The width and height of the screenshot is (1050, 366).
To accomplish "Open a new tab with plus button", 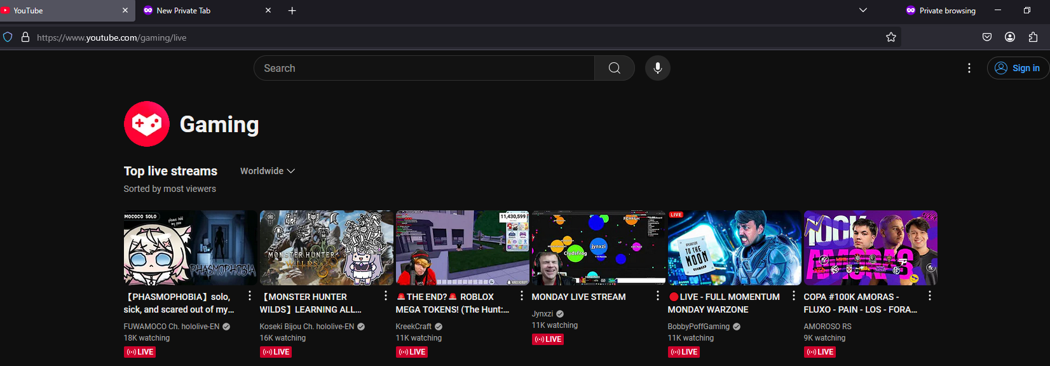I will [292, 11].
